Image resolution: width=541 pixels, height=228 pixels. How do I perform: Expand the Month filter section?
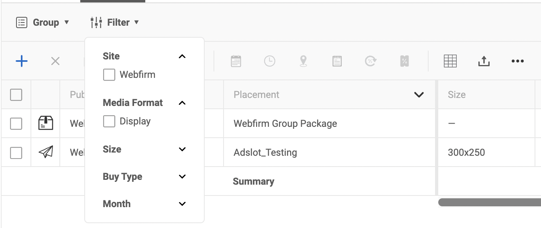[182, 204]
